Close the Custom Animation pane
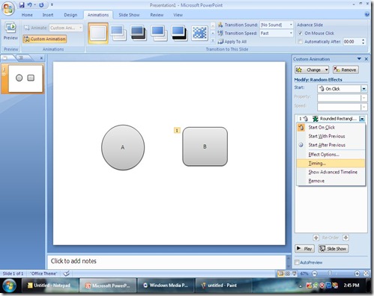374x296 pixels. pyautogui.click(x=367, y=59)
